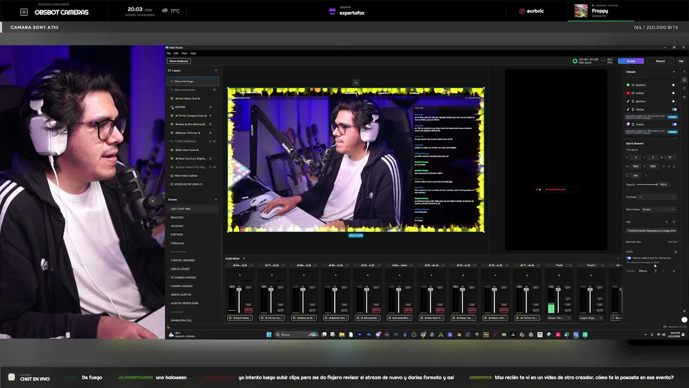This screenshot has width=689, height=388.
Task: Open the Juegos output dropdown on Track 1
Action: coord(590,318)
